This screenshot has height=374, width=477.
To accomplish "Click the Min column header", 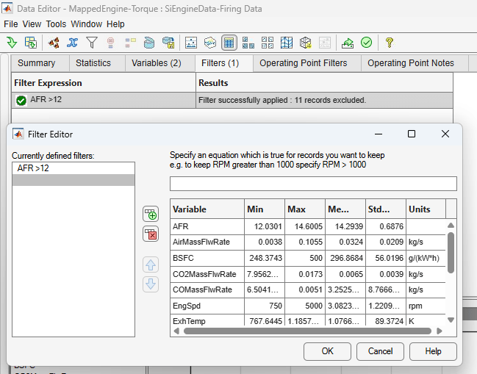I will coord(265,209).
